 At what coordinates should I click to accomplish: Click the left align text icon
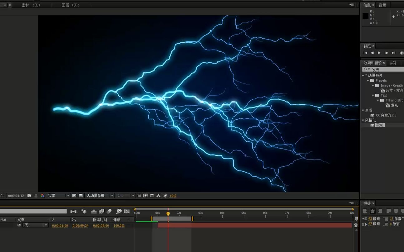pyautogui.click(x=365, y=211)
